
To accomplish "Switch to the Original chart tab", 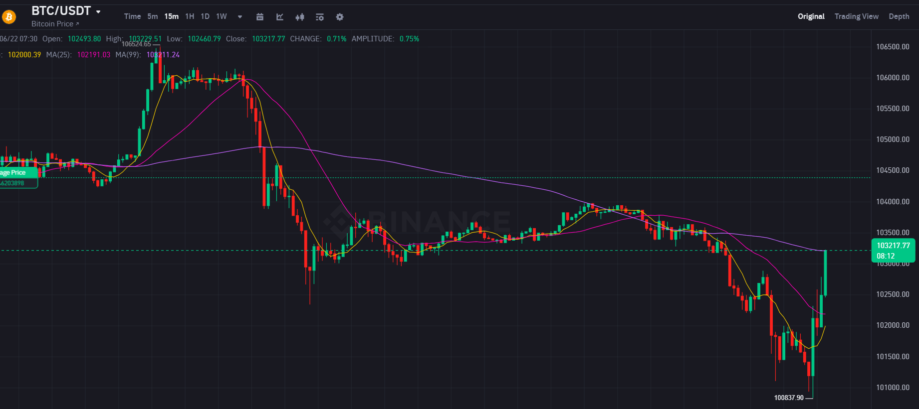I will click(811, 16).
